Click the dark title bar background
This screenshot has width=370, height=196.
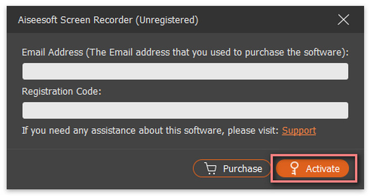(266, 19)
